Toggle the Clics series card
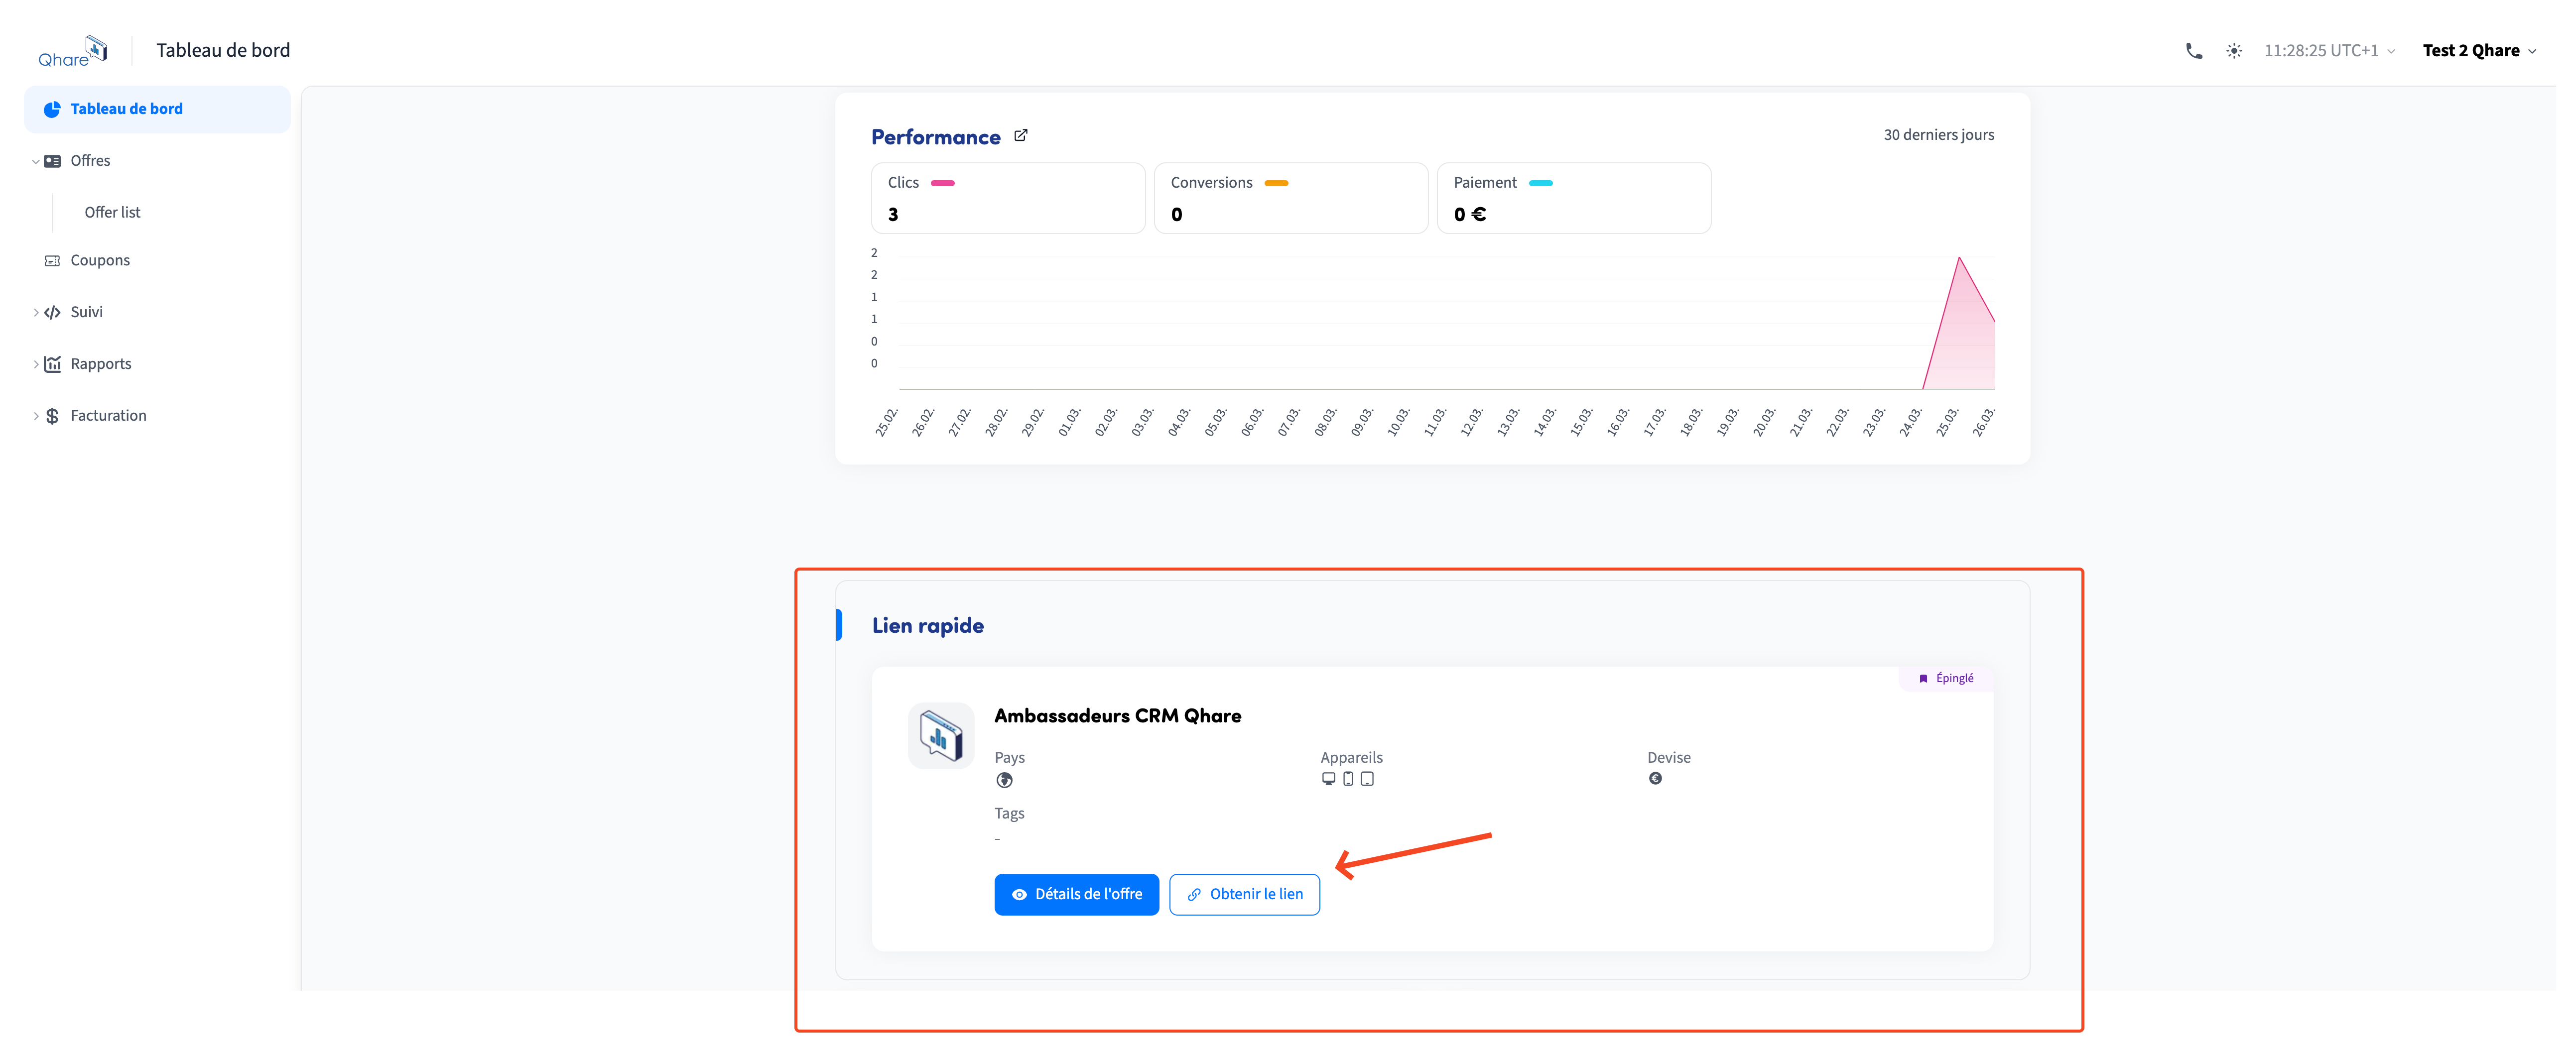 click(1008, 198)
